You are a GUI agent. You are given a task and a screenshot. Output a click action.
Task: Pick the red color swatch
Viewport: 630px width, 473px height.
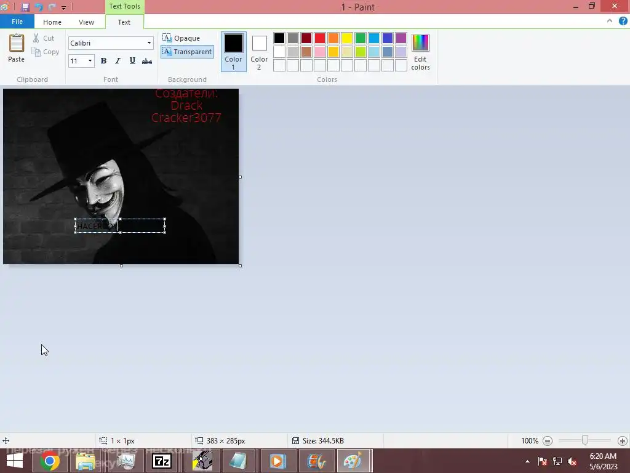pyautogui.click(x=320, y=38)
